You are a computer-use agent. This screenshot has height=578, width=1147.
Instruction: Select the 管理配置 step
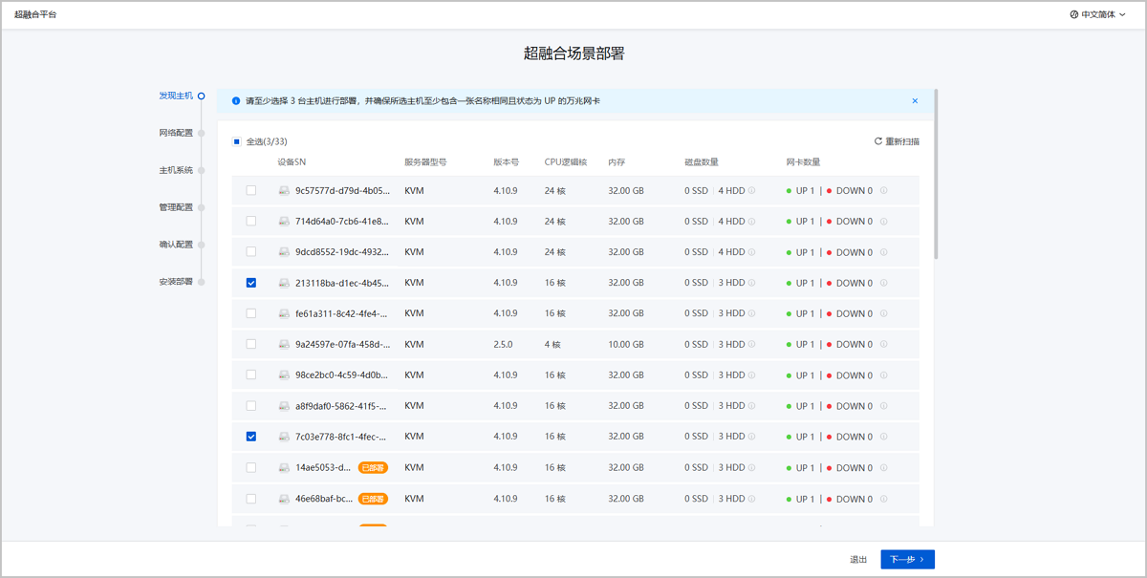point(176,207)
